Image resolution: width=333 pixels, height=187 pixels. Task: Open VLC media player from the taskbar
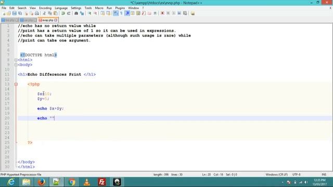point(87,182)
